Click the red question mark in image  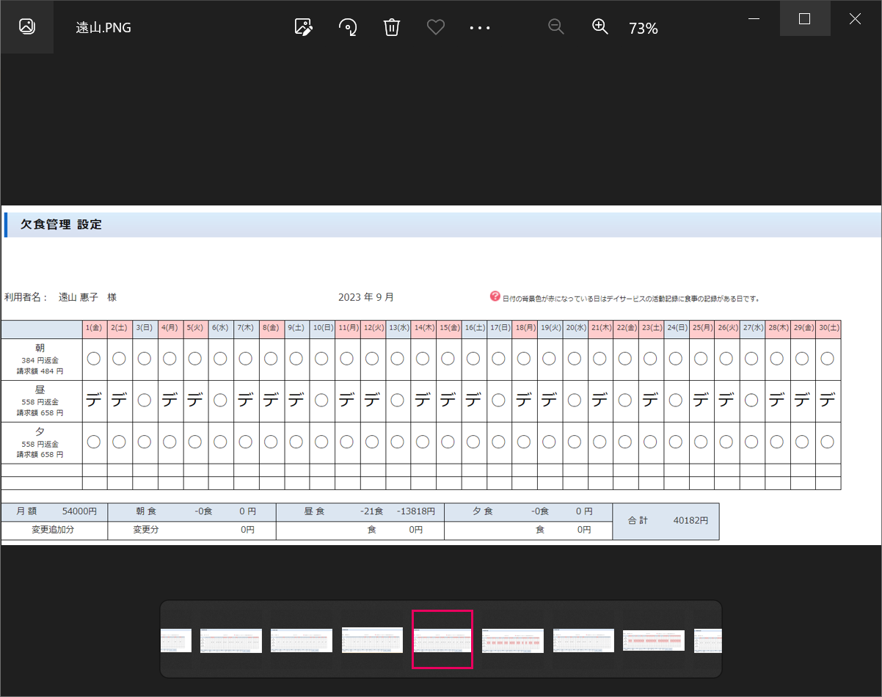point(495,296)
